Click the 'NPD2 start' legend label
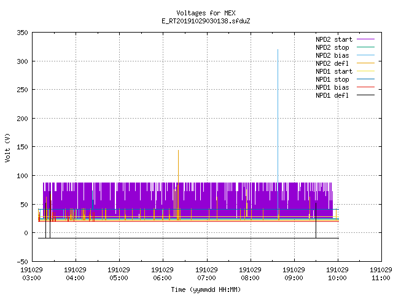This screenshot has width=393, height=295. (x=334, y=39)
